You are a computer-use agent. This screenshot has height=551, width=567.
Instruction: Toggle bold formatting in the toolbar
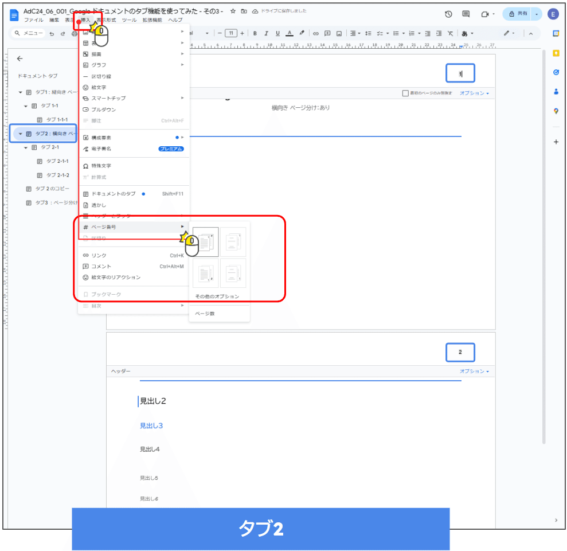pyautogui.click(x=255, y=33)
